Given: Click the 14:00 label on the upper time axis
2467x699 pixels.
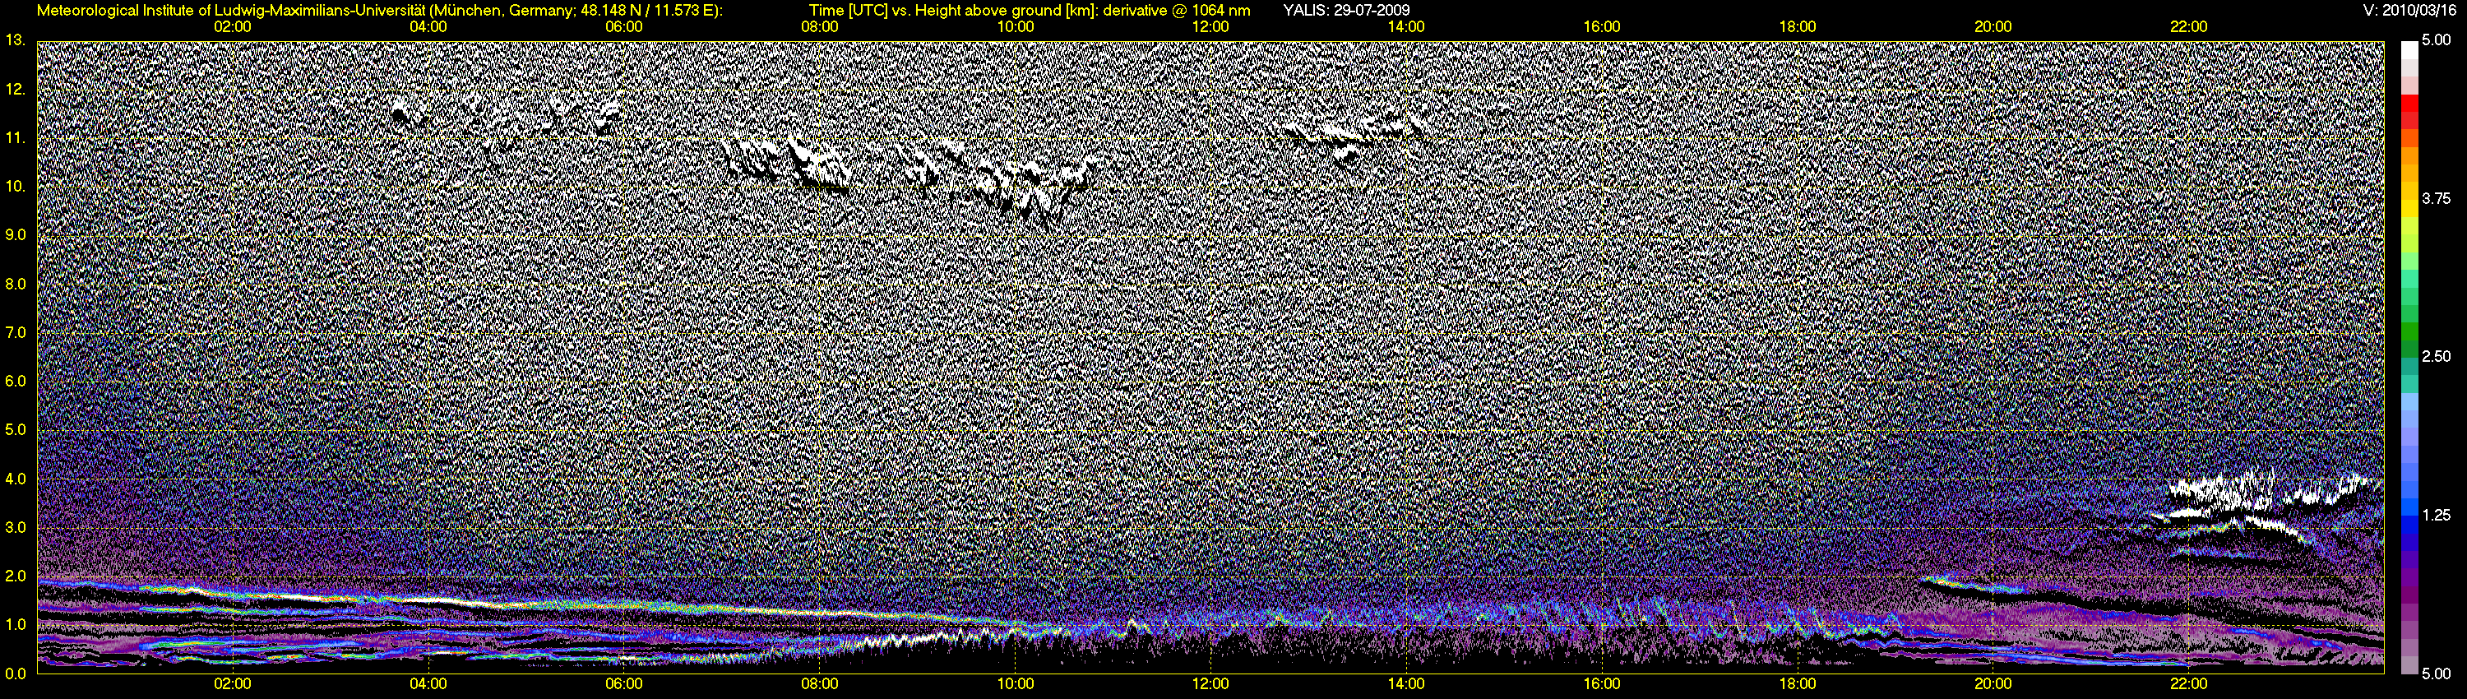Looking at the screenshot, I should click(1406, 27).
